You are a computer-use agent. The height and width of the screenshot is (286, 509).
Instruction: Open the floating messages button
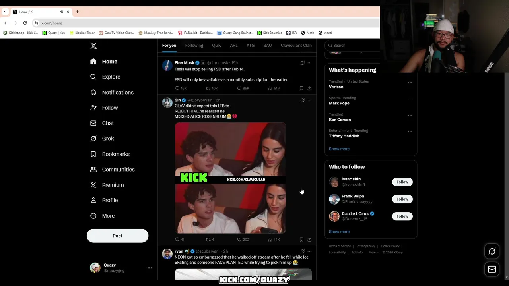click(492, 269)
